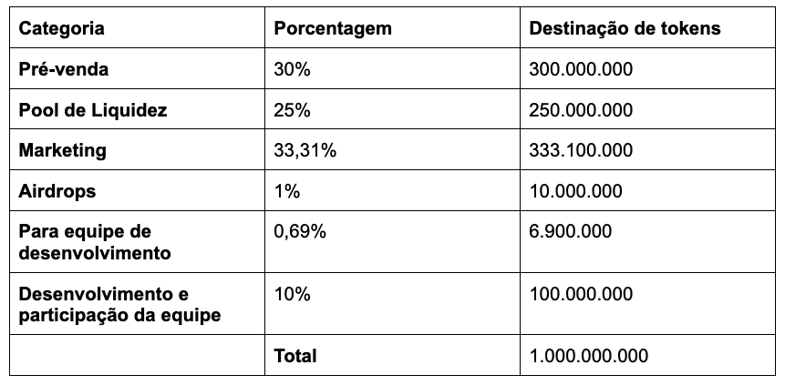Select the Marketing row label
The width and height of the screenshot is (785, 385).
click(x=137, y=149)
